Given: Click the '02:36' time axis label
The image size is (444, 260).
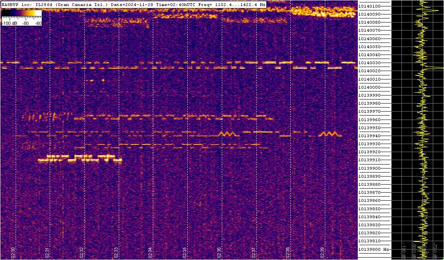Looking at the screenshot, I should coord(219,252).
